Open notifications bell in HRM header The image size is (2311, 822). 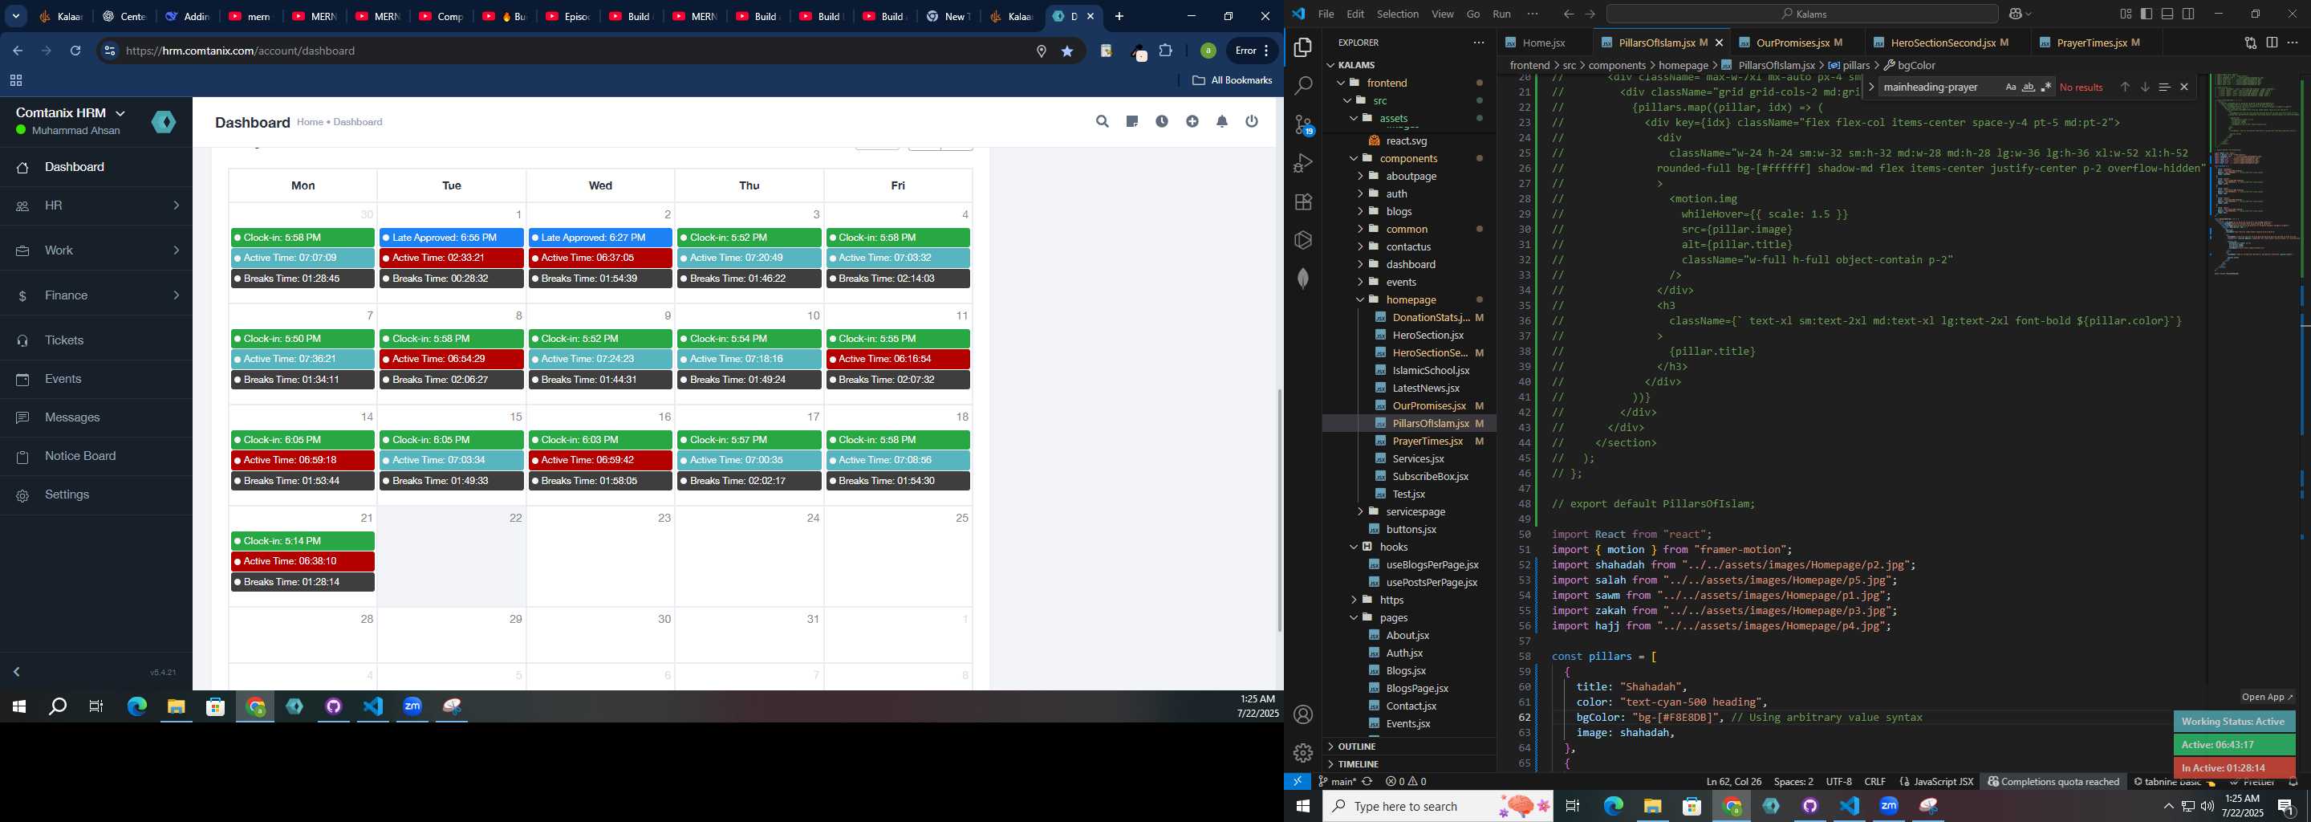(1222, 121)
